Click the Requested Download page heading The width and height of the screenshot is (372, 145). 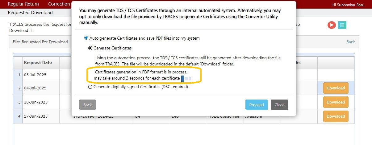tap(30, 13)
